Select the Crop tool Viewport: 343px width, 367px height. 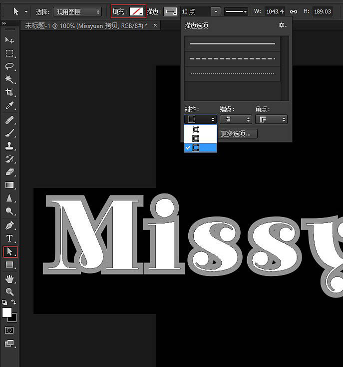point(9,92)
